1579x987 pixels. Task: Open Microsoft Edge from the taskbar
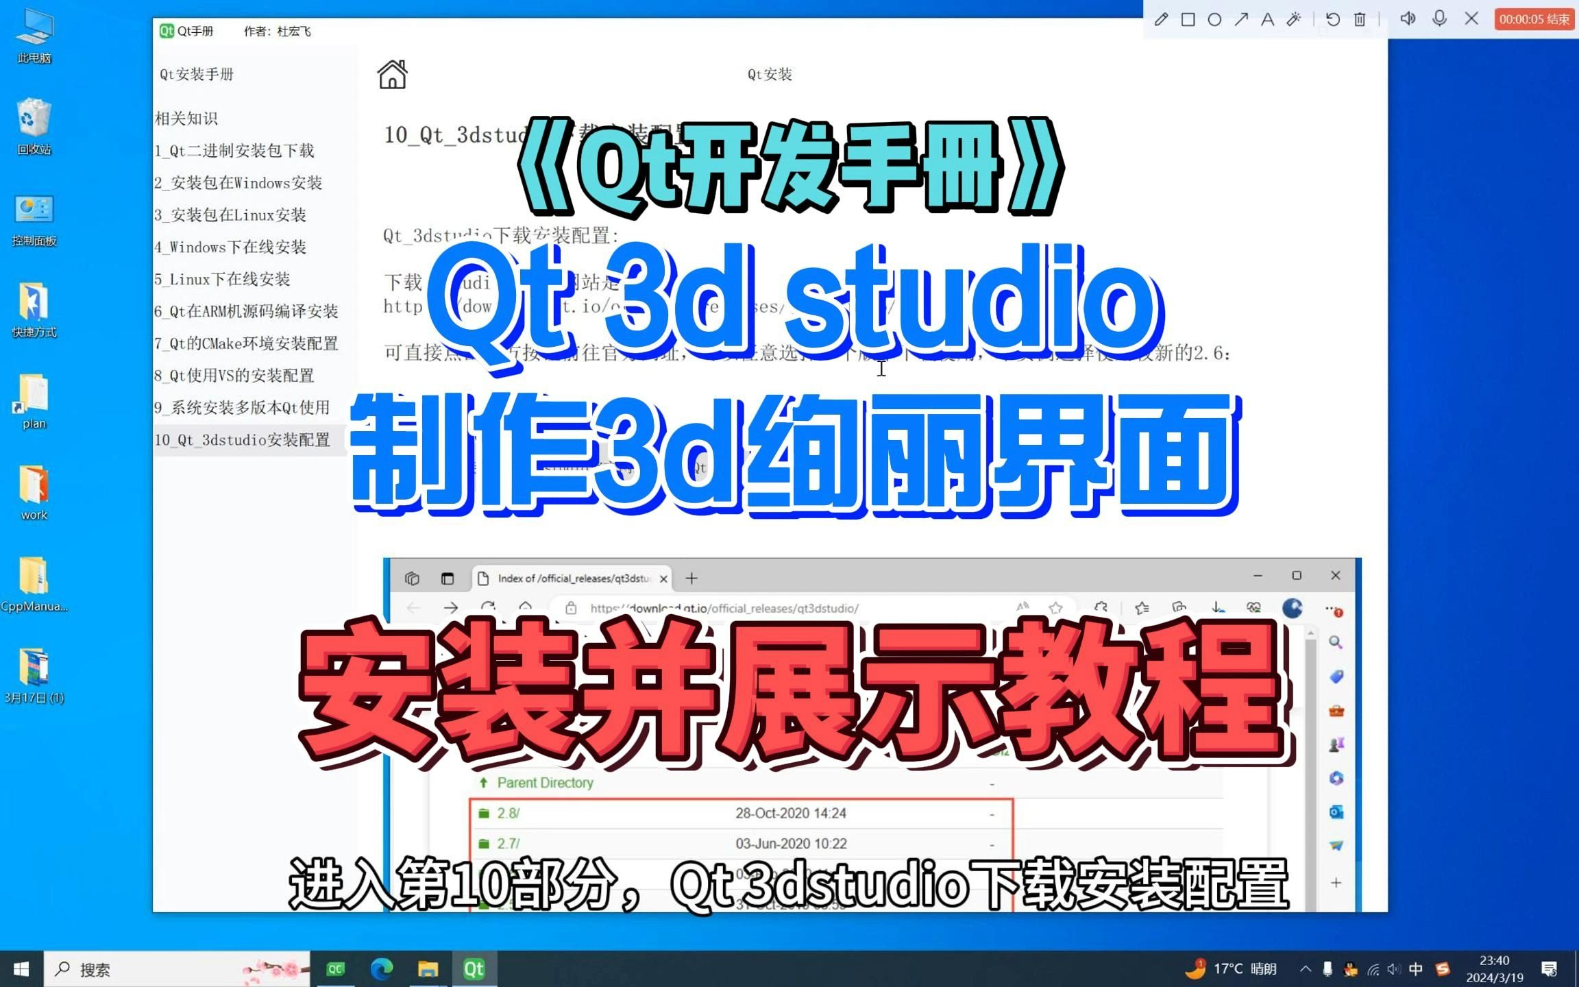[x=382, y=969]
